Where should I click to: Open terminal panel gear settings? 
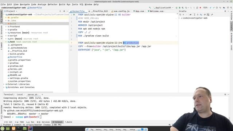225,95
